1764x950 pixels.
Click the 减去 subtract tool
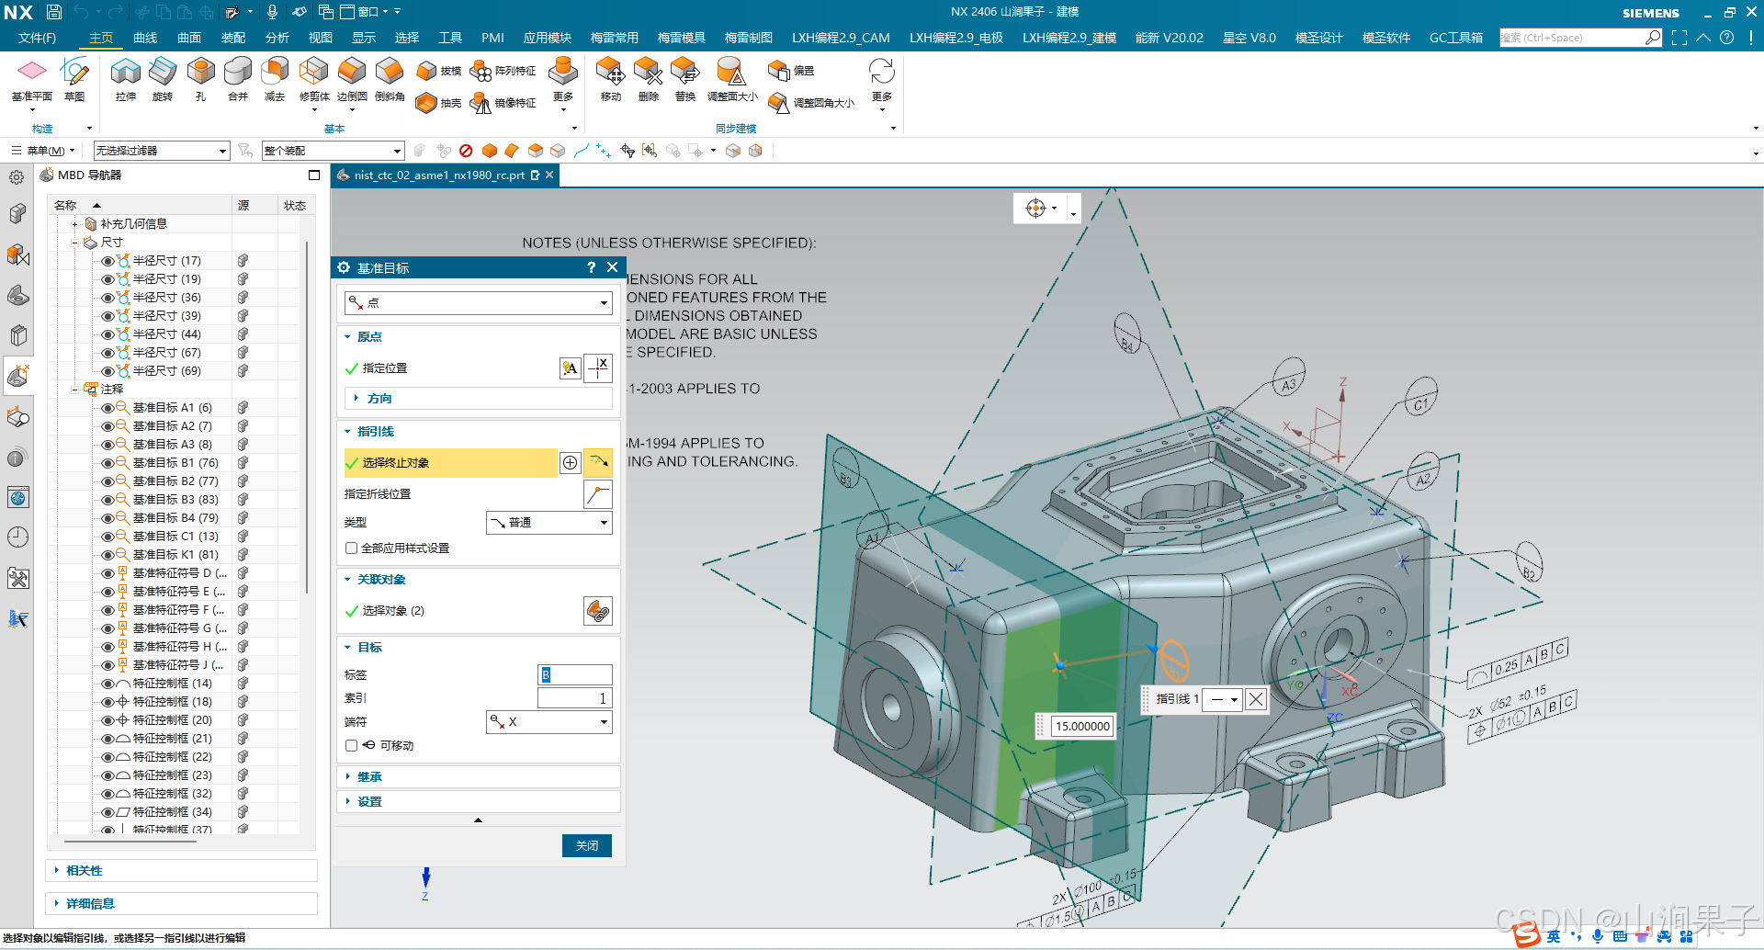coord(275,79)
